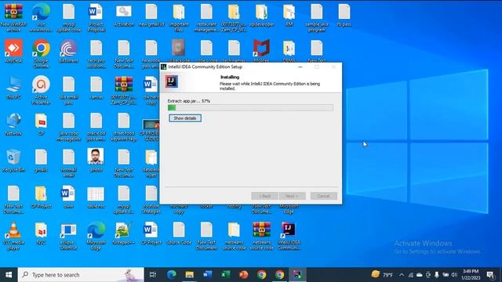
Task: Open the Windows Start menu
Action: tap(9, 275)
